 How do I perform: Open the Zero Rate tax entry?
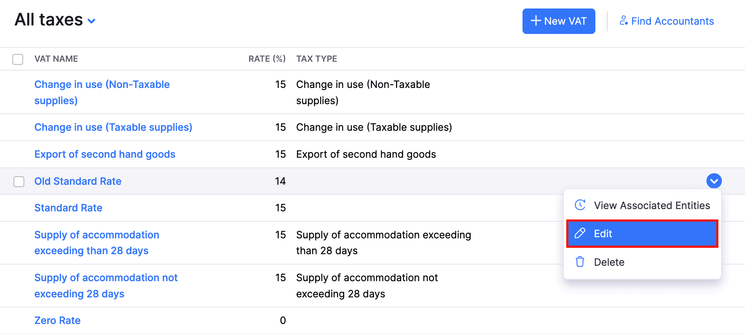tap(57, 321)
